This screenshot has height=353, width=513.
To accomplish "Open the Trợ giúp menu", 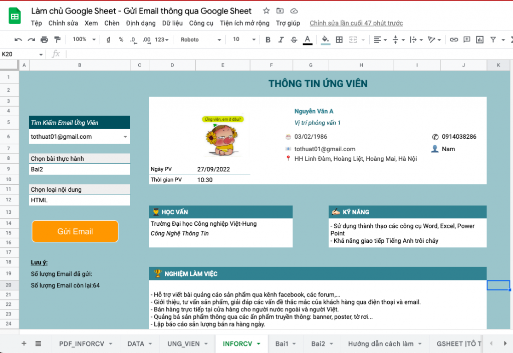I will pos(288,23).
